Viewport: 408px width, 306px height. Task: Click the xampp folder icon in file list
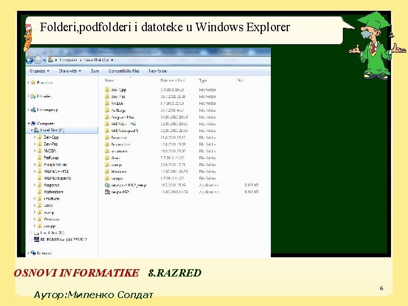tap(107, 178)
